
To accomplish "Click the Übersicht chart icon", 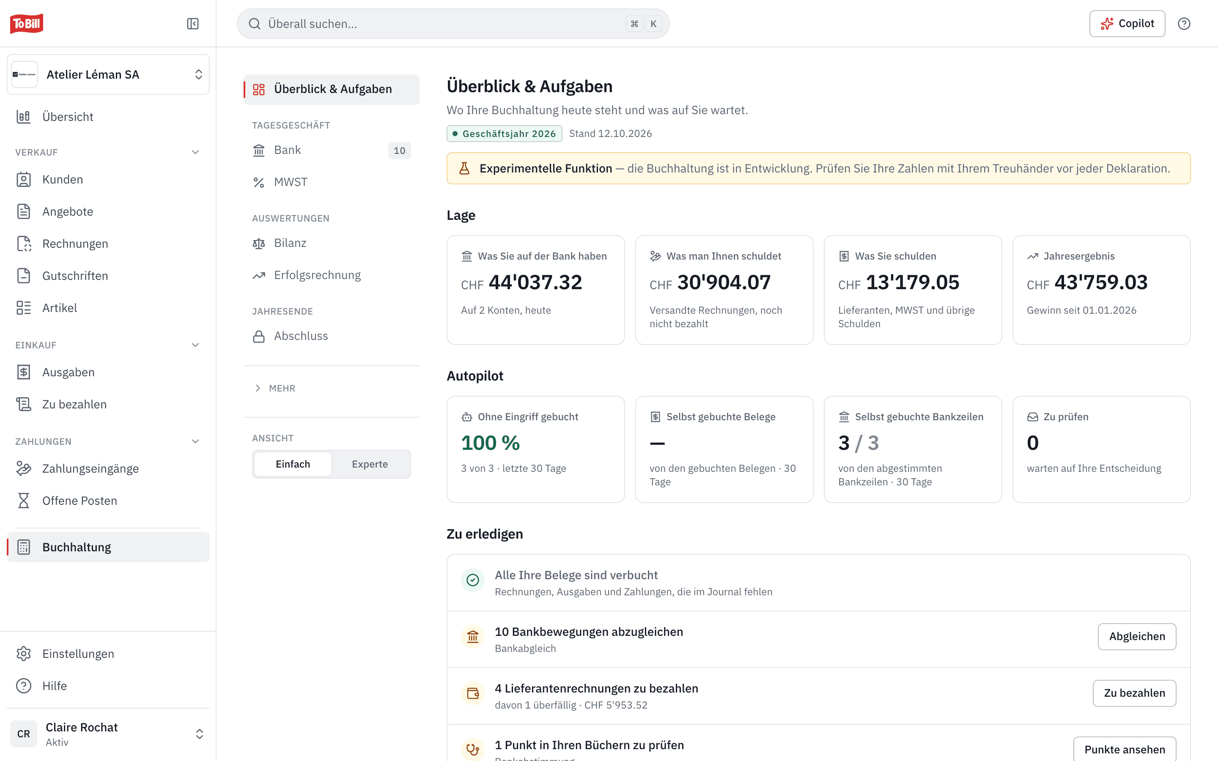I will 24,117.
